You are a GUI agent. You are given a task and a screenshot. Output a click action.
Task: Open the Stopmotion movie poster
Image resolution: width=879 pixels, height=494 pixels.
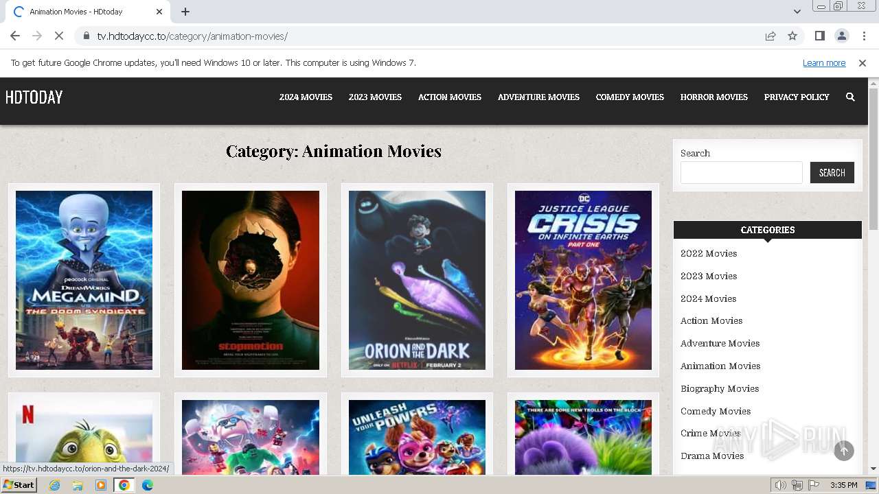tap(251, 280)
